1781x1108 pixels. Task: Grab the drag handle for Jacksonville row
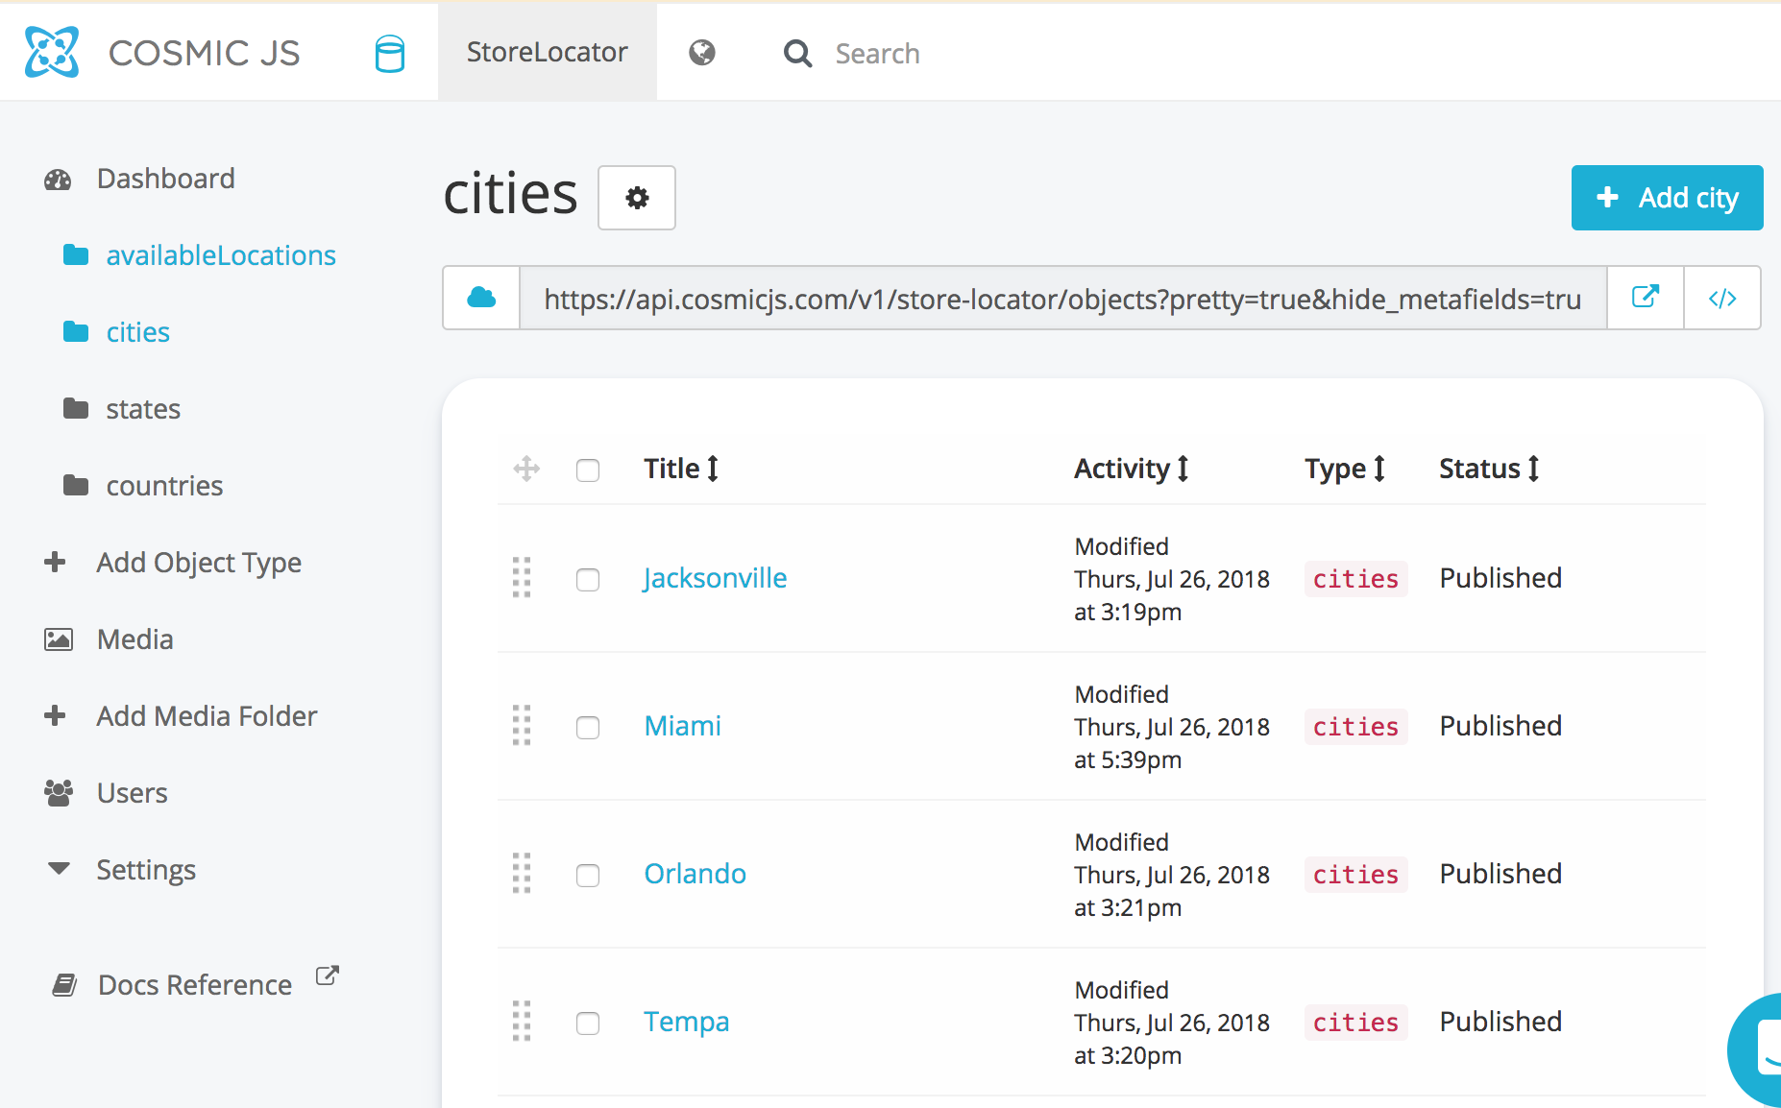coord(522,578)
